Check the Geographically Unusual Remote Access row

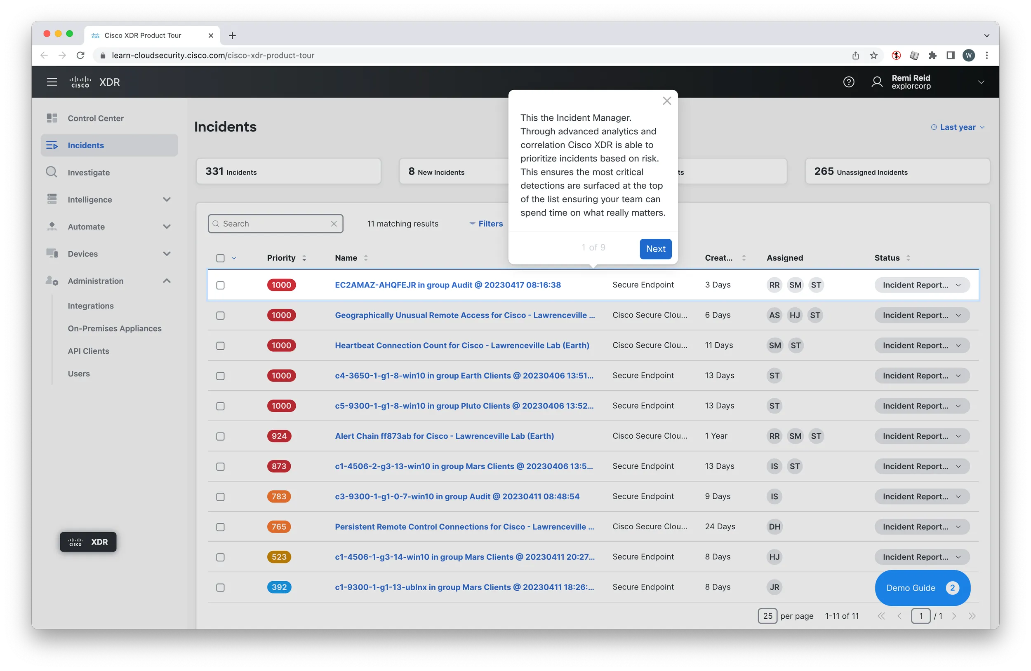click(221, 316)
